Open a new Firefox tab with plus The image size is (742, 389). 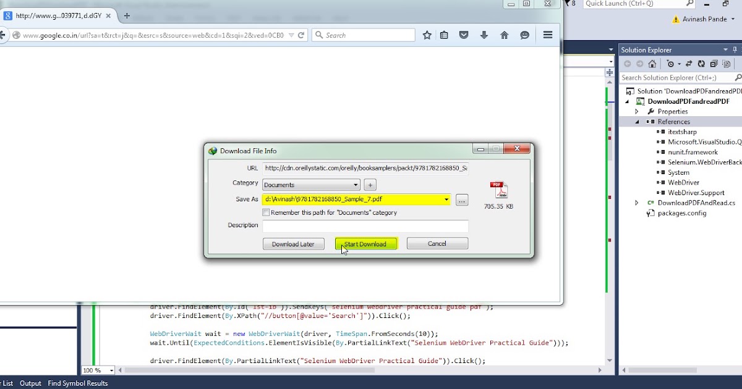point(127,15)
